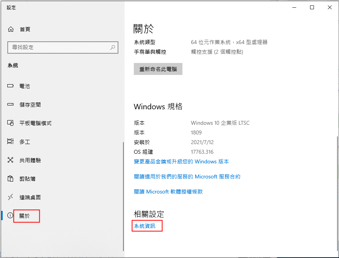Open 平板電腦模式 settings
339x258 pixels.
[x=35, y=123]
